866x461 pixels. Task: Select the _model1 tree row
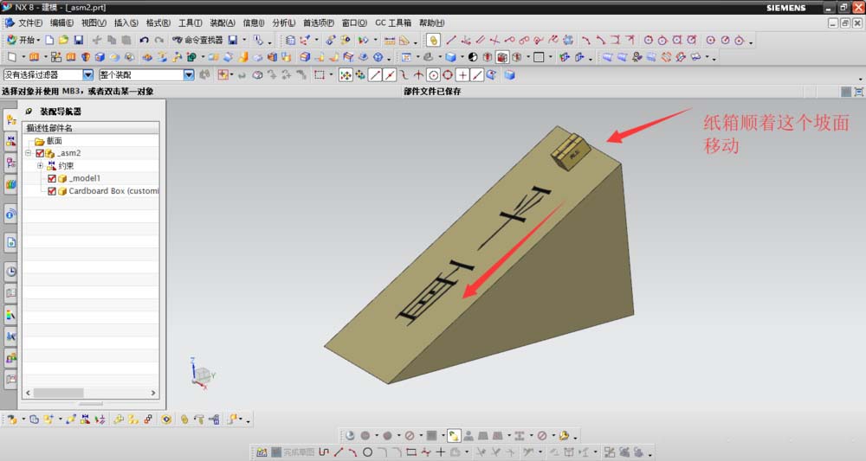pyautogui.click(x=91, y=179)
